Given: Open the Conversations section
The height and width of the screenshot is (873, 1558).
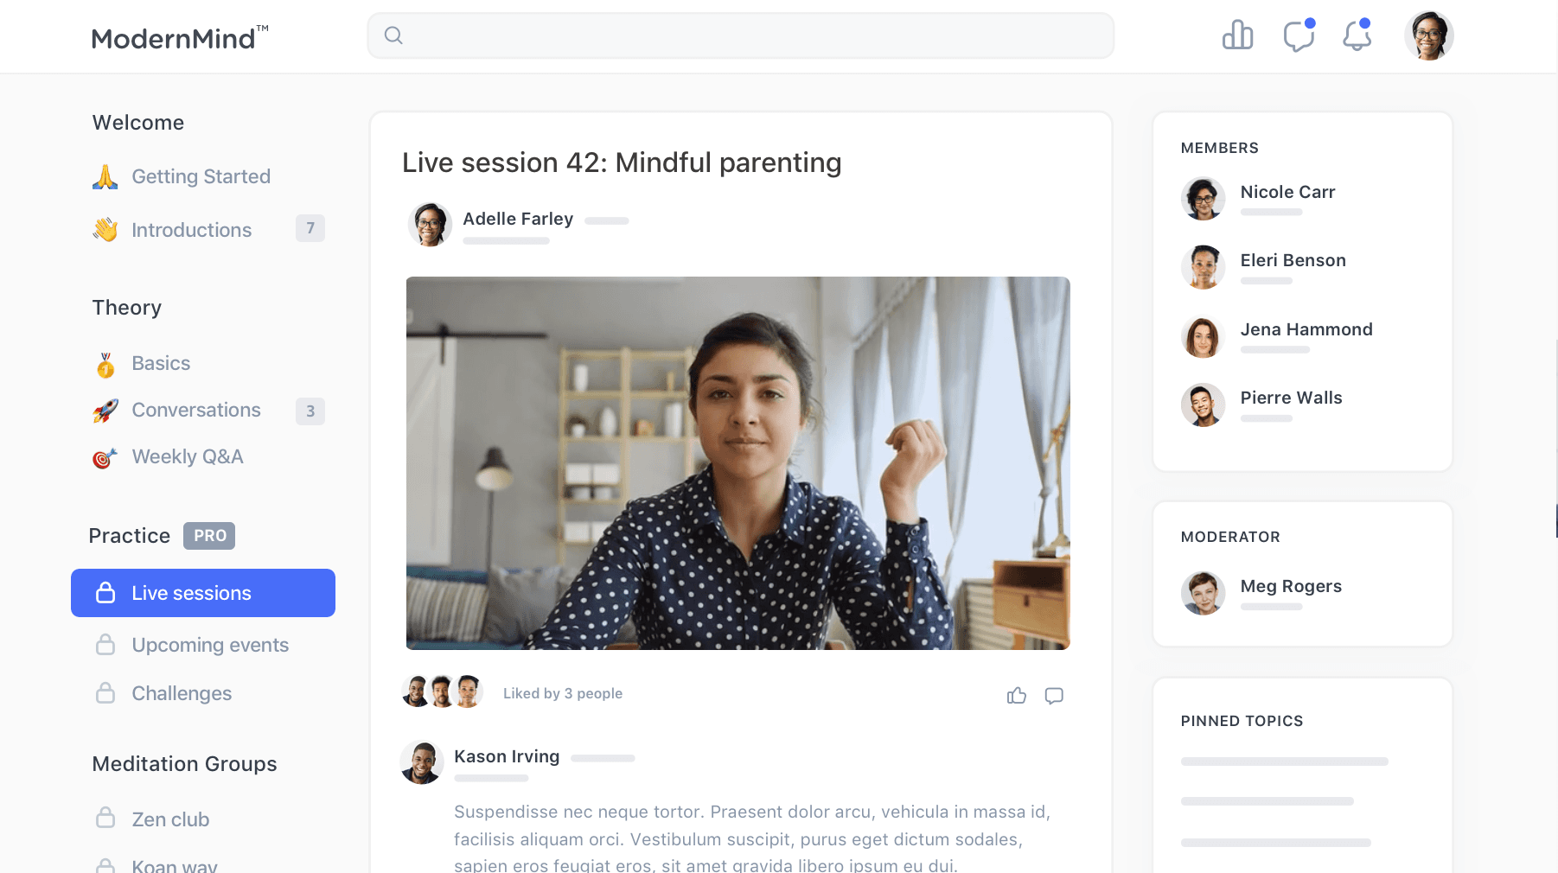Looking at the screenshot, I should coord(196,410).
